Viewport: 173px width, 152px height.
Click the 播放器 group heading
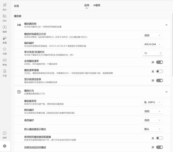coord(18,16)
